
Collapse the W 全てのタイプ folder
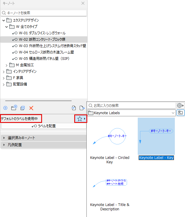click(6, 27)
